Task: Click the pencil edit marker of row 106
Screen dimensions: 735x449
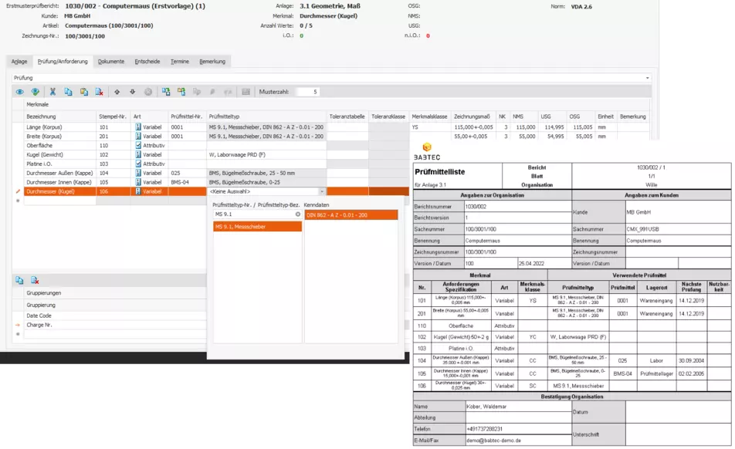Action: (18, 191)
